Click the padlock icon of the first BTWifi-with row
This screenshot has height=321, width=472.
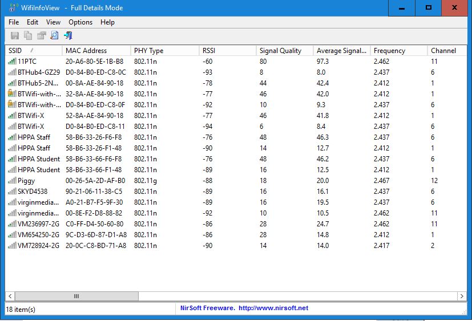(x=12, y=94)
